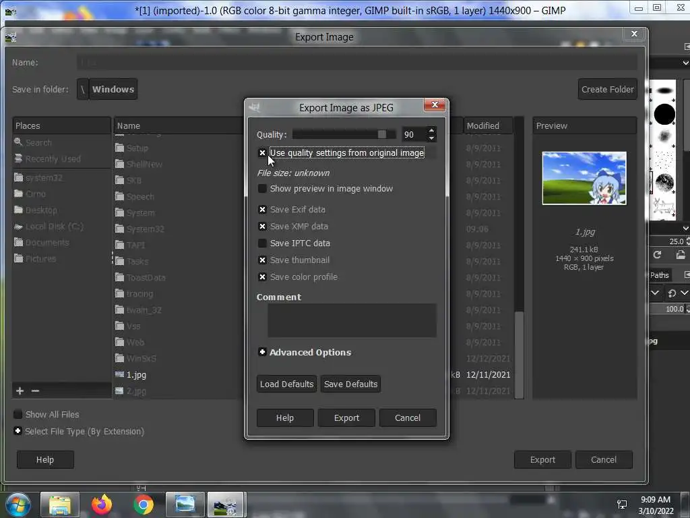The height and width of the screenshot is (518, 690).
Task: Click the root backslash path button
Action: 83,90
